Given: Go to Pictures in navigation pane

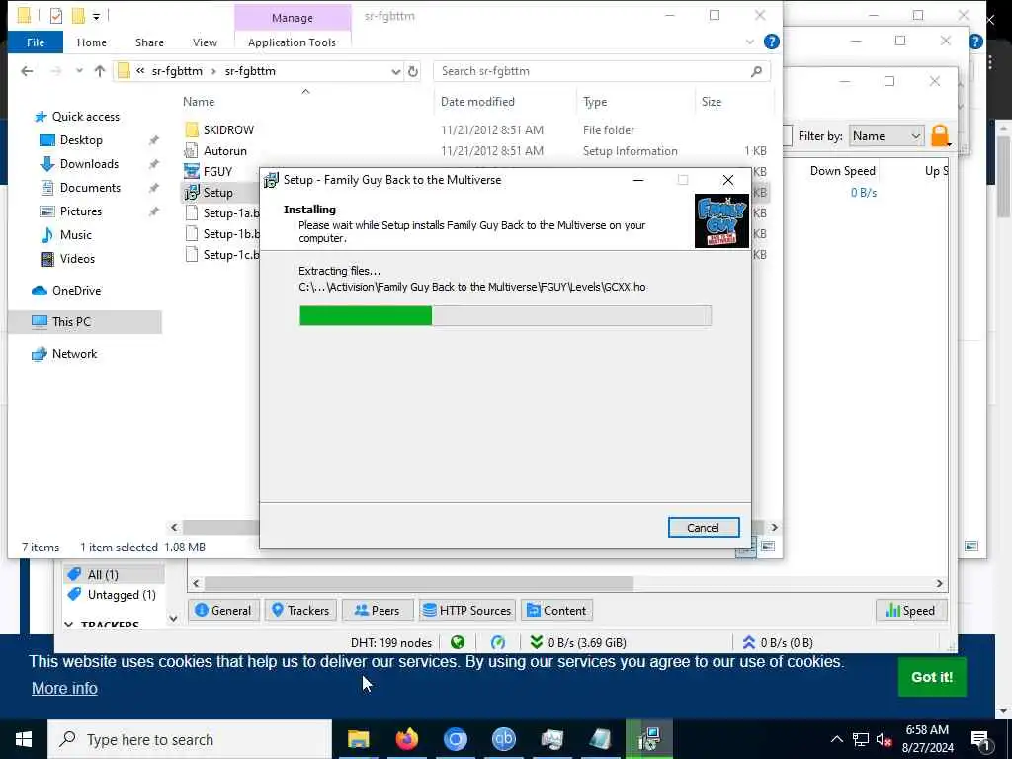Looking at the screenshot, I should 81,211.
